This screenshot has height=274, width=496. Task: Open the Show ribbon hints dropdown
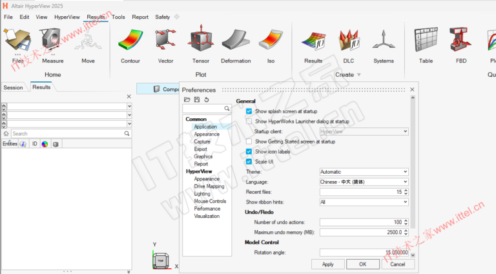pos(364,202)
